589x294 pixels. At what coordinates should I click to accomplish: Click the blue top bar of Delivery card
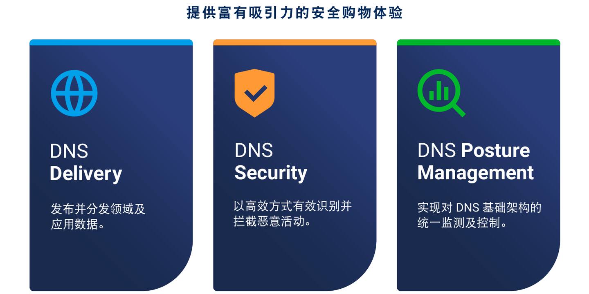(111, 42)
